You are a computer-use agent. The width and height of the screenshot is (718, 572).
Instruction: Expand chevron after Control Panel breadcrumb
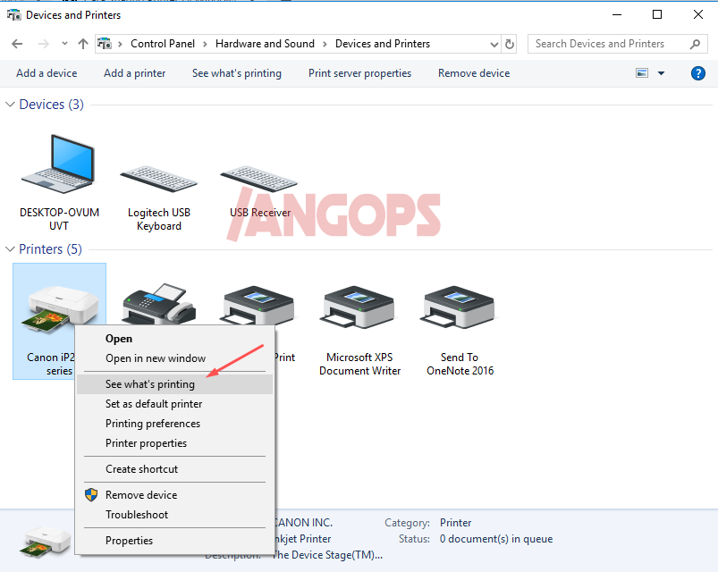click(205, 44)
